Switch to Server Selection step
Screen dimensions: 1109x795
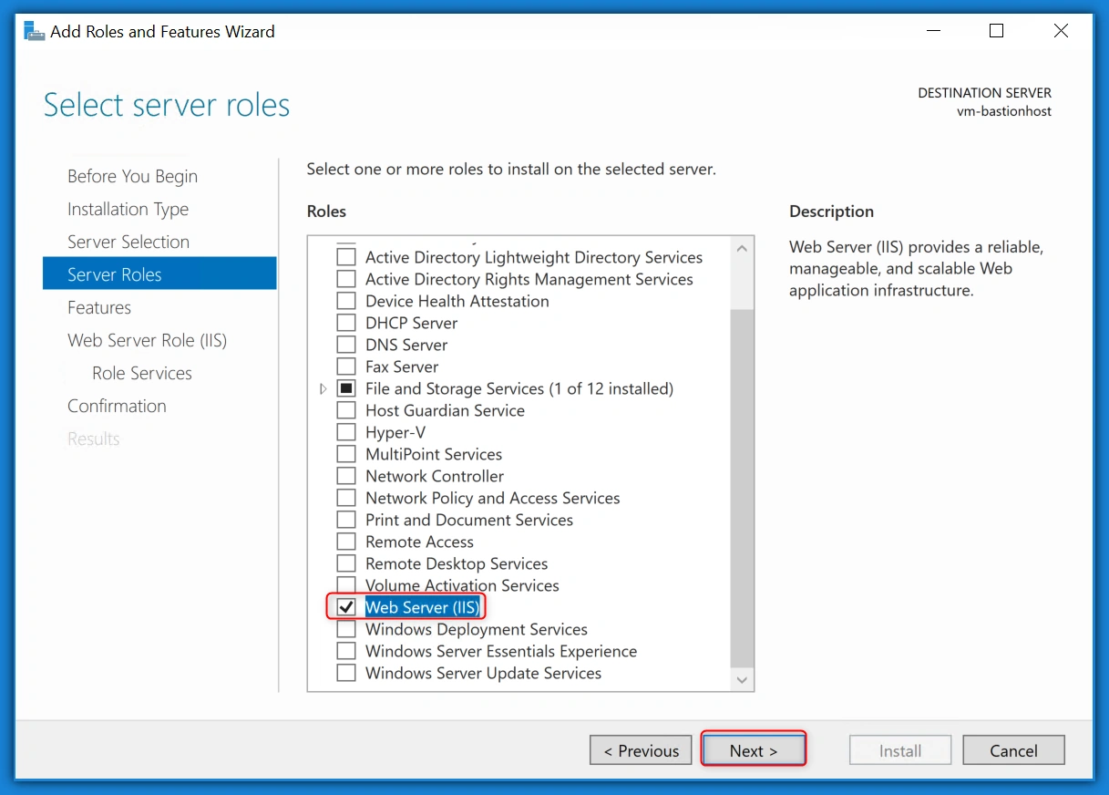[128, 242]
